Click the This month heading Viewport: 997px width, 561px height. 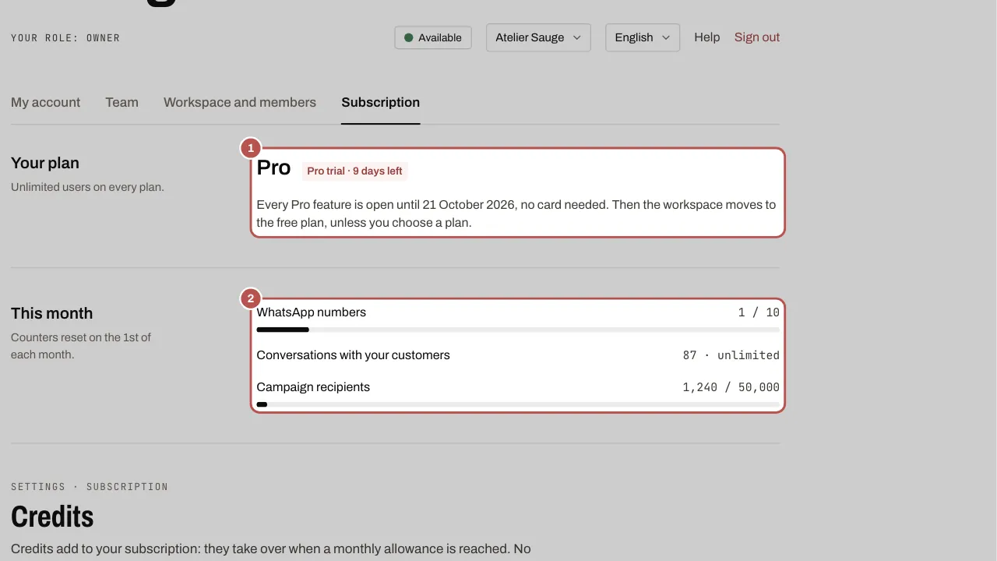(52, 313)
